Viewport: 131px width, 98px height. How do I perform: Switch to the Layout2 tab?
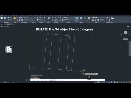tap(14, 82)
